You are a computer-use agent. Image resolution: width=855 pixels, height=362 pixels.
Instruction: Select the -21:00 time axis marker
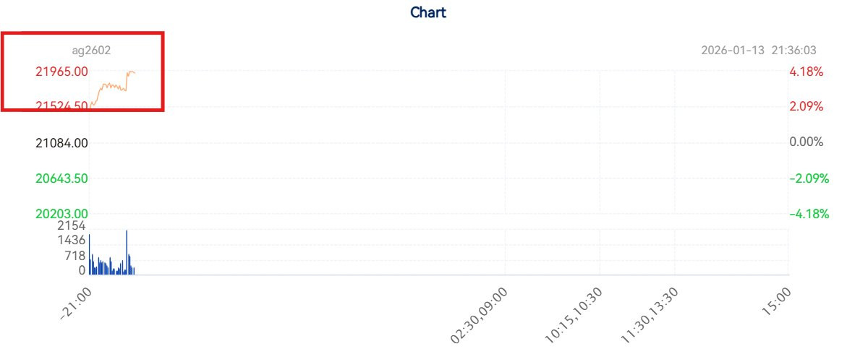click(77, 301)
